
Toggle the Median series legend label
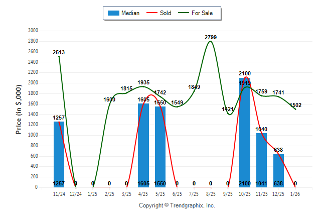click(130, 13)
